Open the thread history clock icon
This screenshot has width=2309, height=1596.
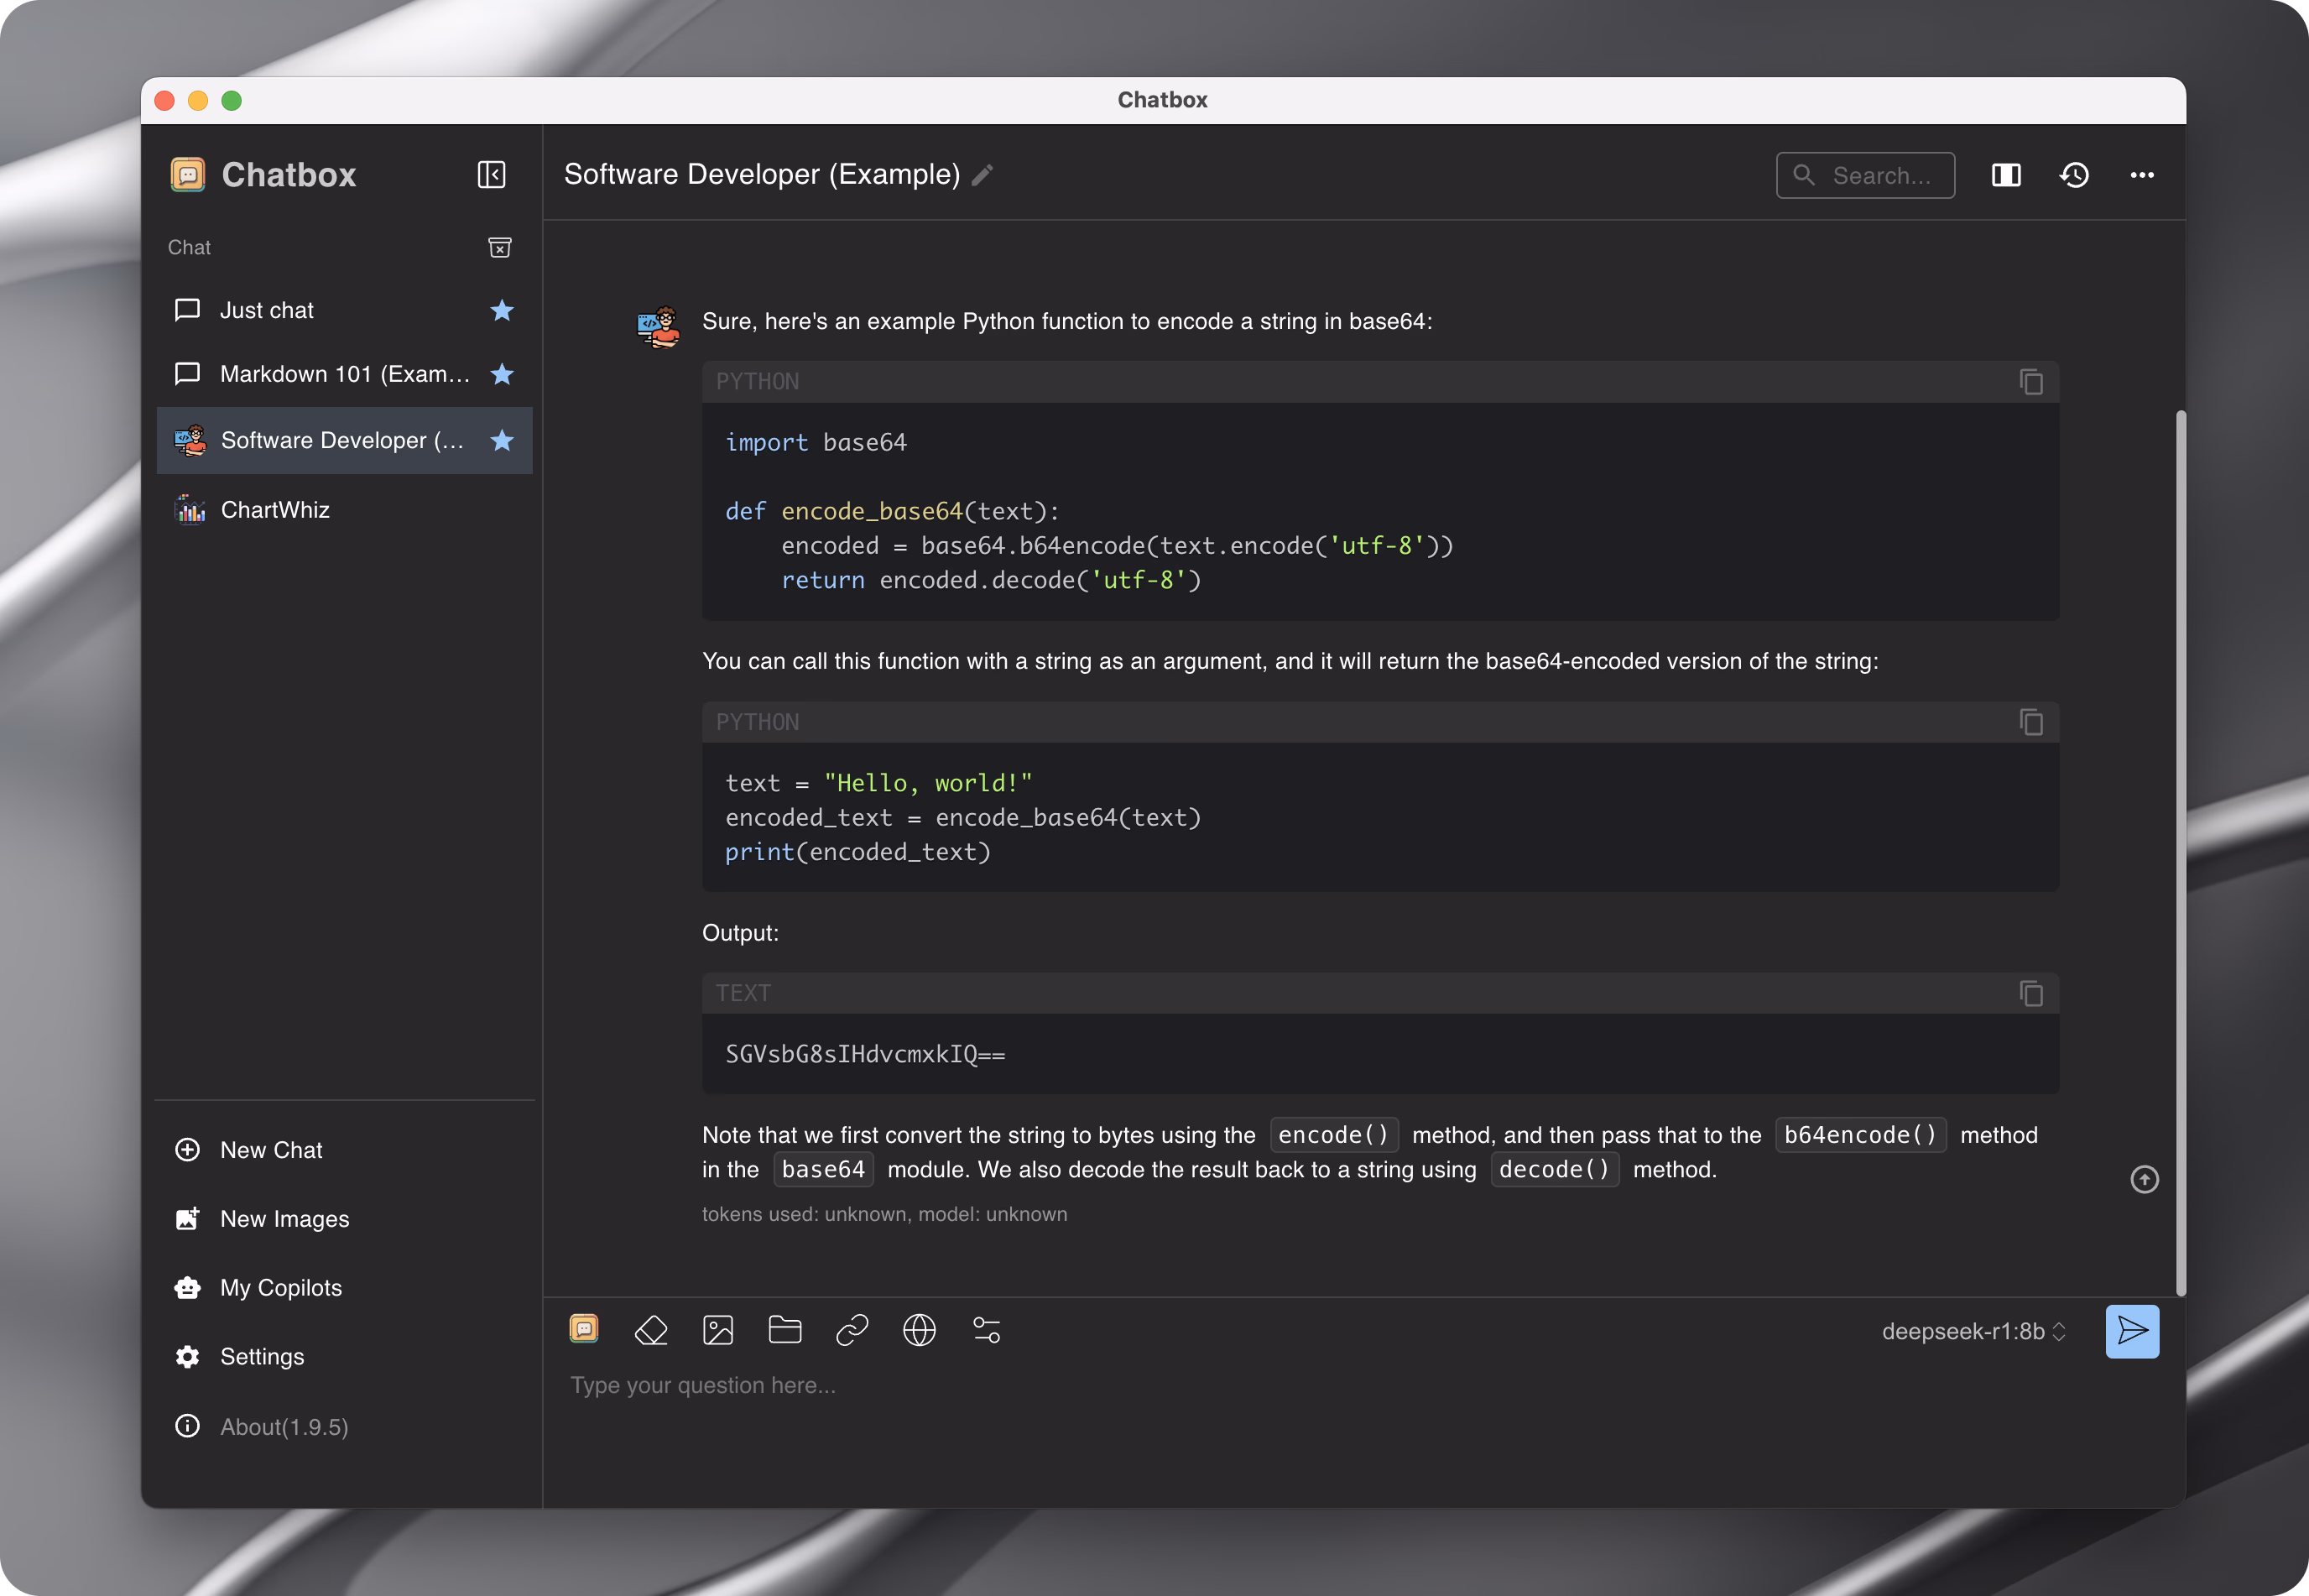[x=2074, y=175]
